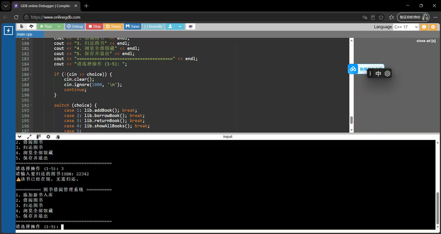Expand the download options dropdown arrow
The height and width of the screenshot is (234, 441).
[180, 26]
